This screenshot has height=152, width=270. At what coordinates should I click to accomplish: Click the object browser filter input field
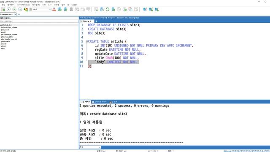(39, 21)
